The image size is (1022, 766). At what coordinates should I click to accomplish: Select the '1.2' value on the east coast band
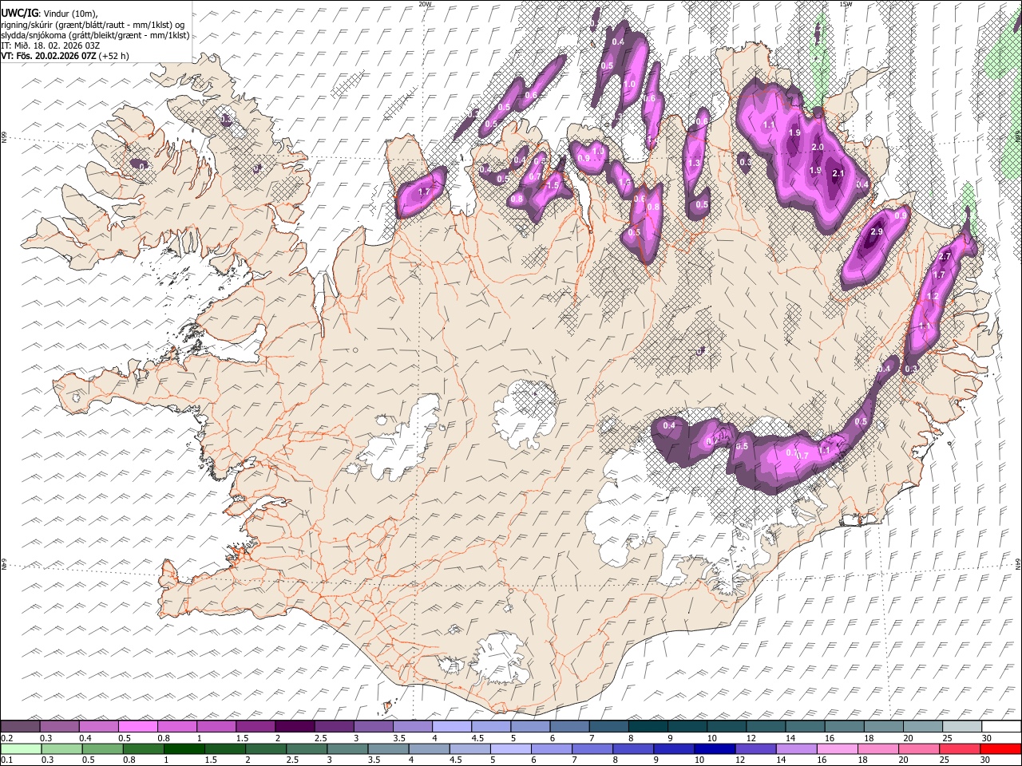tap(932, 296)
